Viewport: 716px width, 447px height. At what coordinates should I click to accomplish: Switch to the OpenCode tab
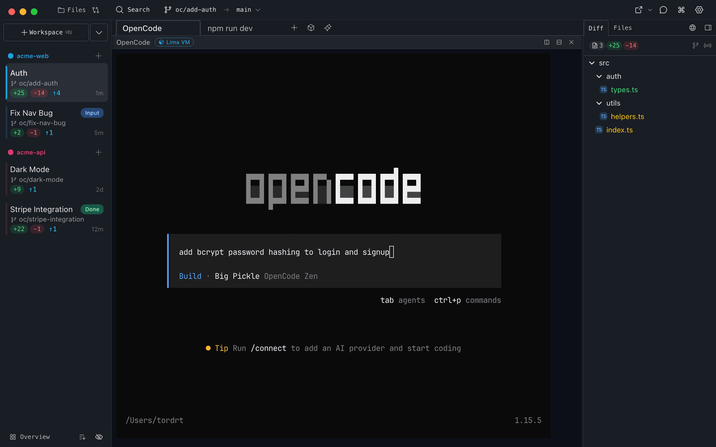(158, 28)
